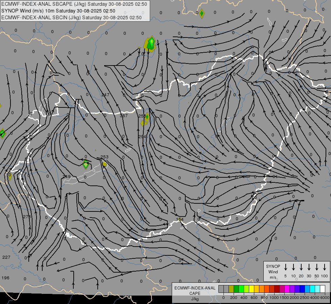Click the SBCAPE title line in the header
The width and height of the screenshot is (331, 304).
pyautogui.click(x=74, y=4)
